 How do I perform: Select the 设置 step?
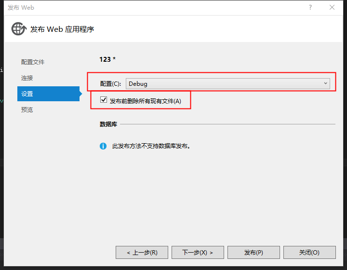(x=49, y=94)
